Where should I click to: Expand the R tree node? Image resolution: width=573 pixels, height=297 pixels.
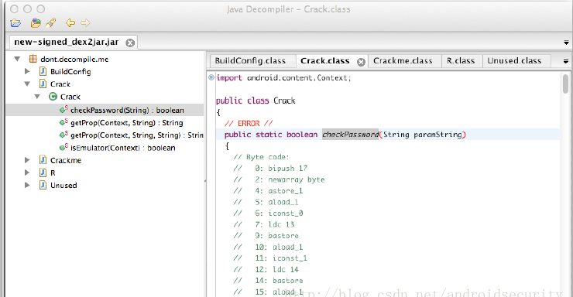[x=27, y=172]
